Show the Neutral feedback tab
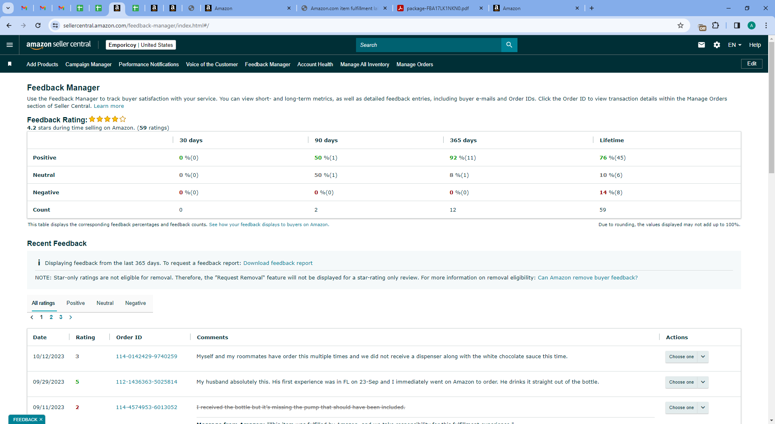 (105, 303)
